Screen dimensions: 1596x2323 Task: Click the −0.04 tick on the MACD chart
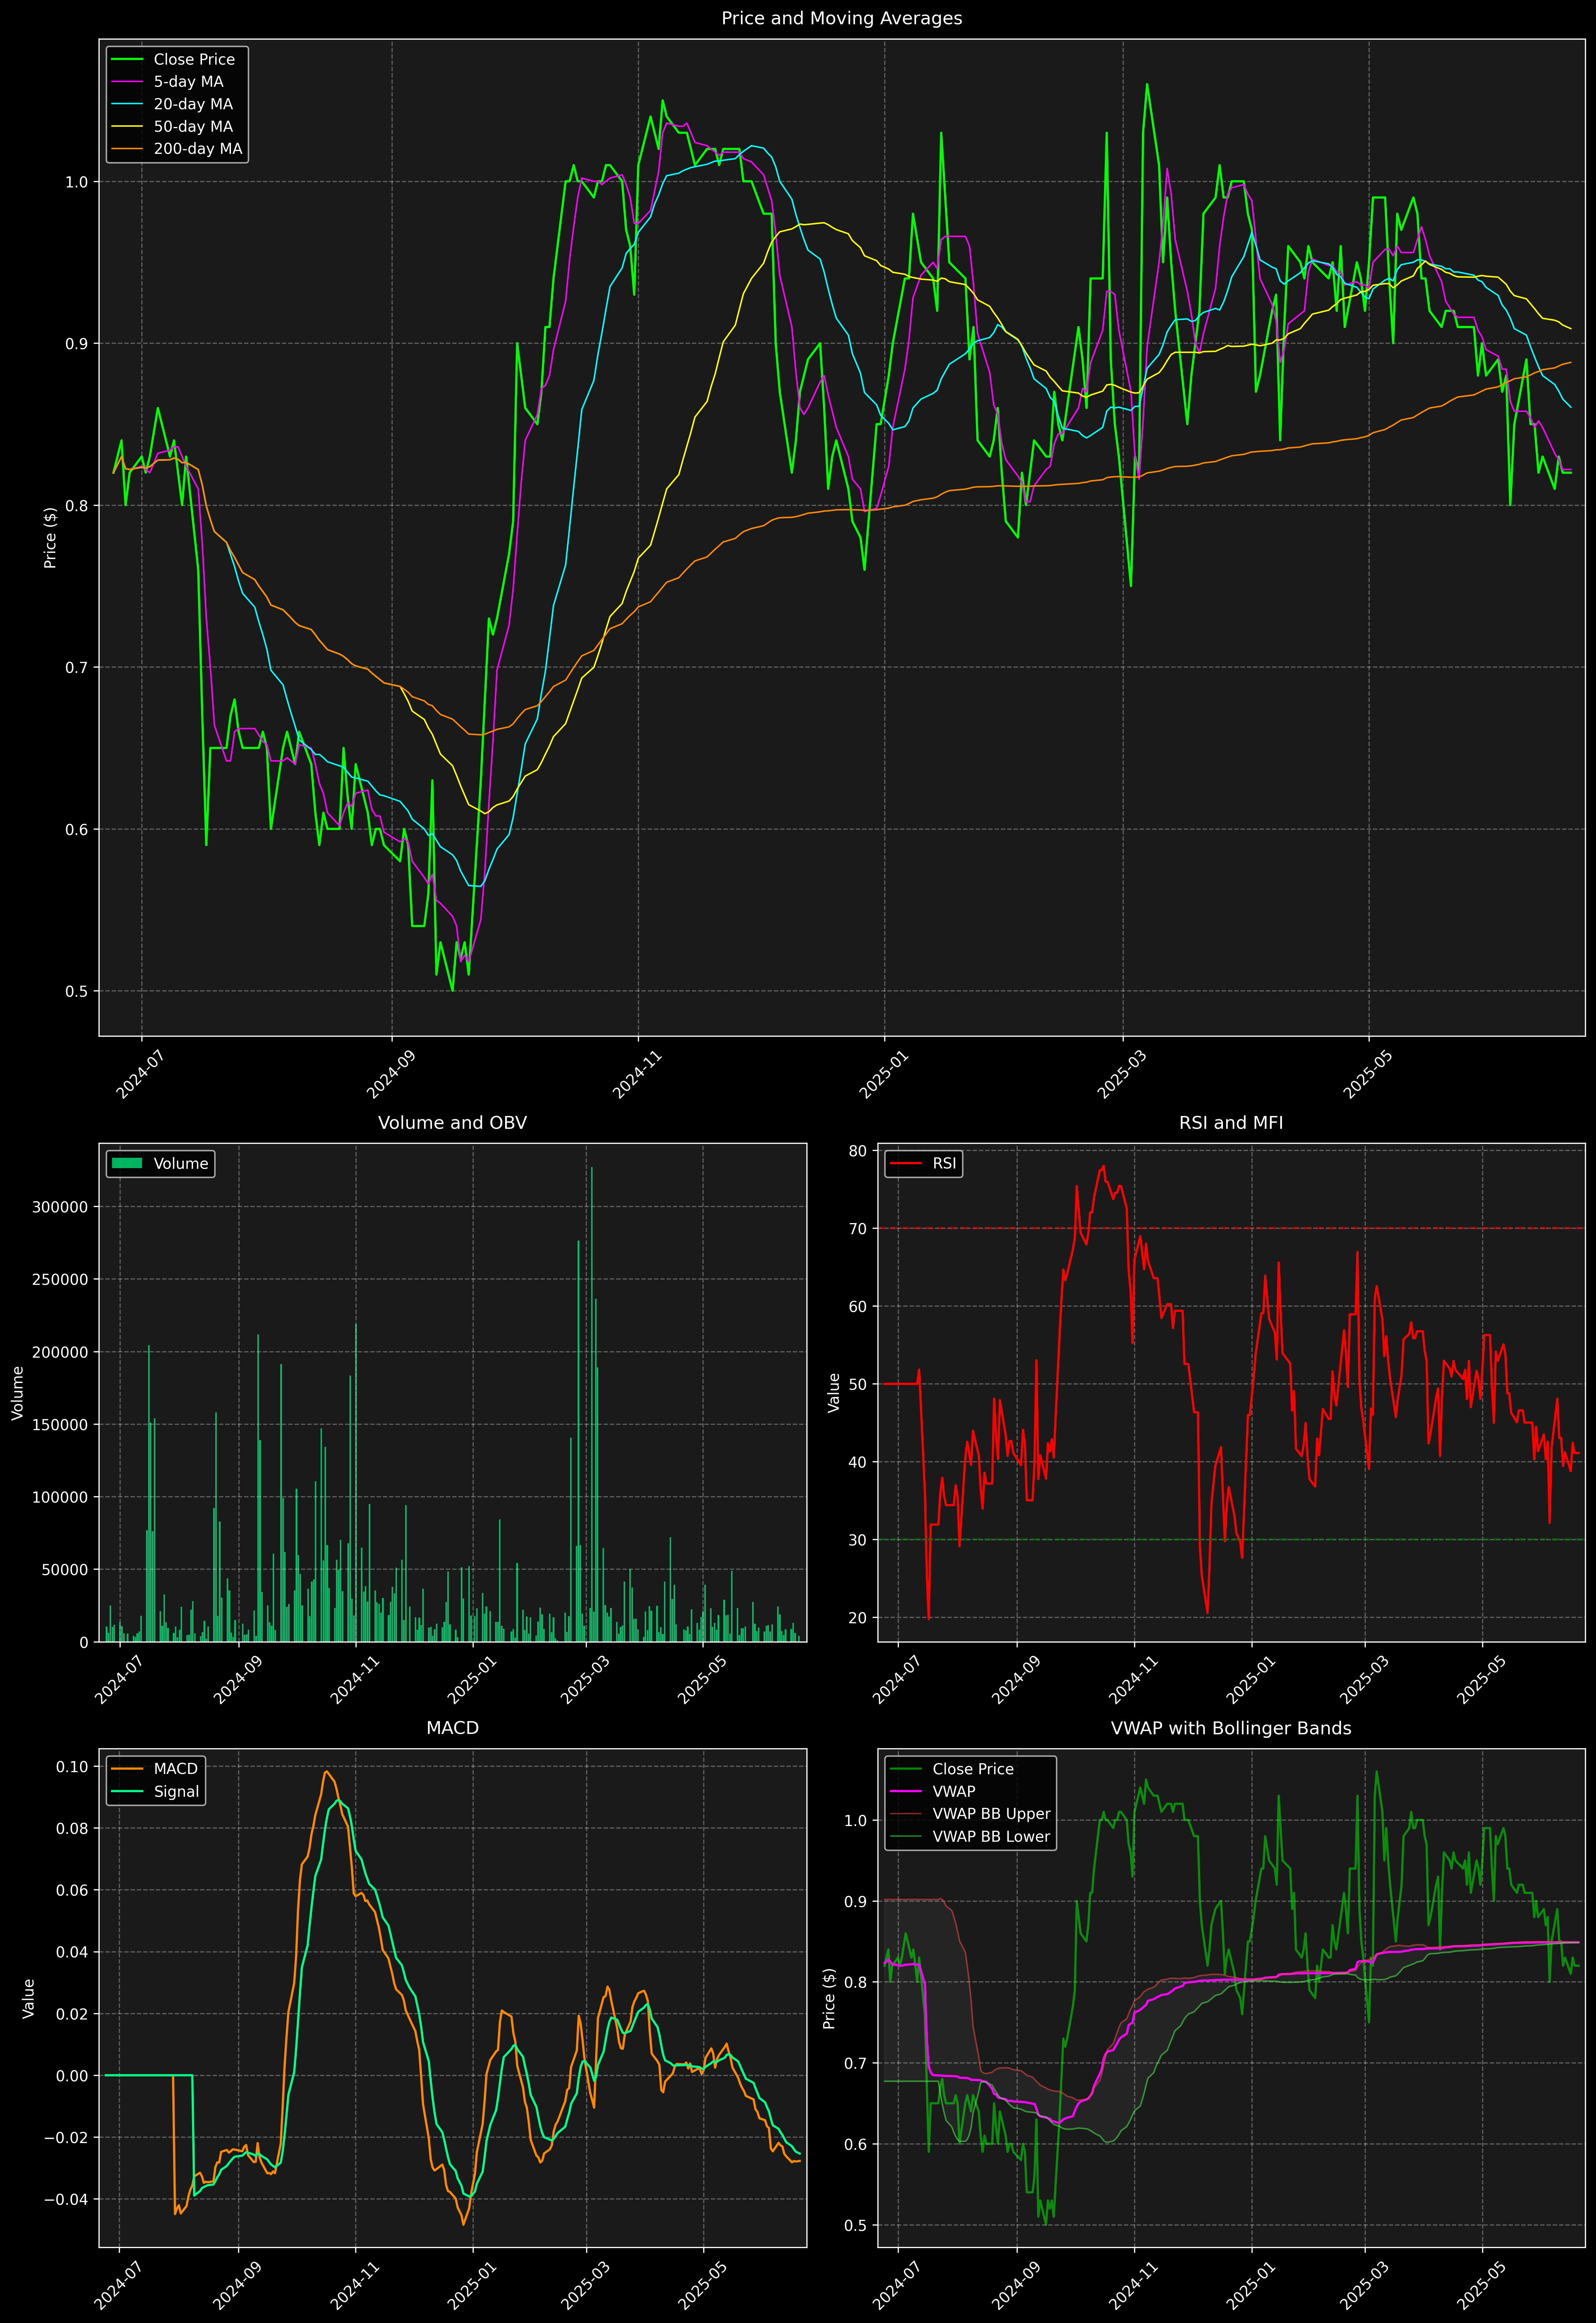click(66, 2200)
